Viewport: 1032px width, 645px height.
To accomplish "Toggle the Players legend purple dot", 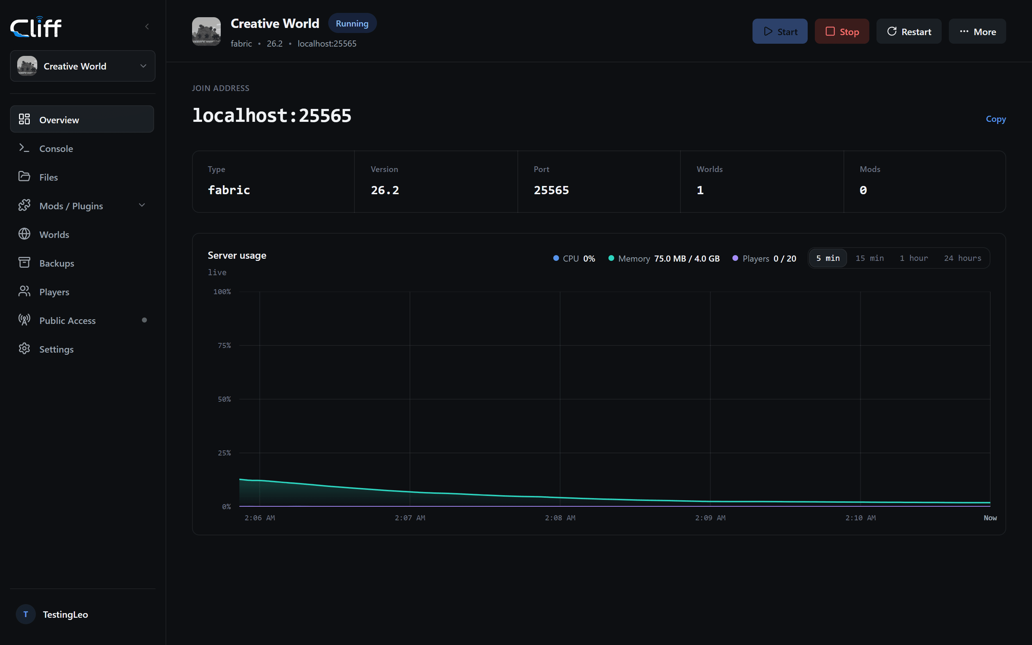I will pos(735,258).
